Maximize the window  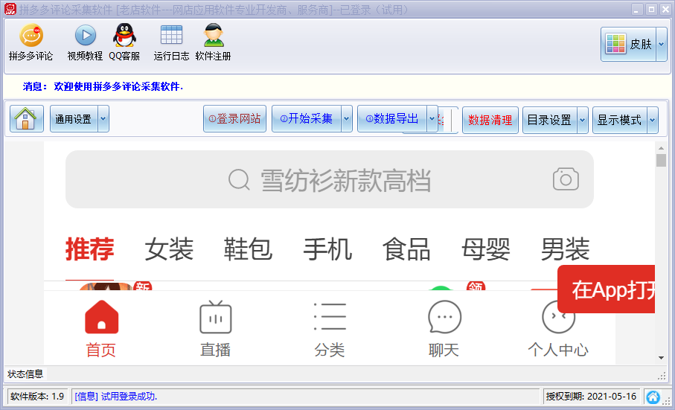tap(651, 9)
